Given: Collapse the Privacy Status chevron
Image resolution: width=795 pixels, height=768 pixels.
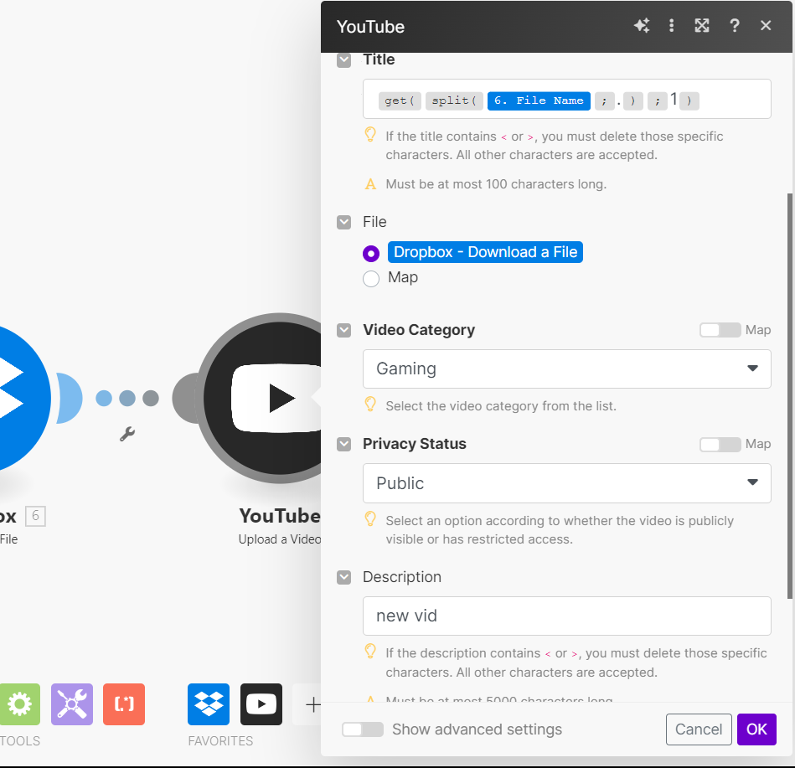Looking at the screenshot, I should [343, 444].
